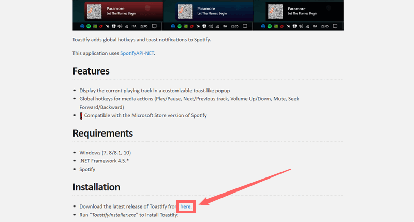Click 'Global hotkeys for media actions' bullet
This screenshot has width=414, height=222.
tap(189, 103)
